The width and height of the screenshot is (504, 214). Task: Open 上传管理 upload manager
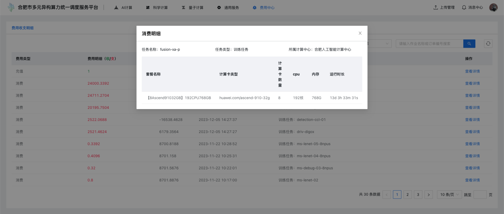(444, 8)
